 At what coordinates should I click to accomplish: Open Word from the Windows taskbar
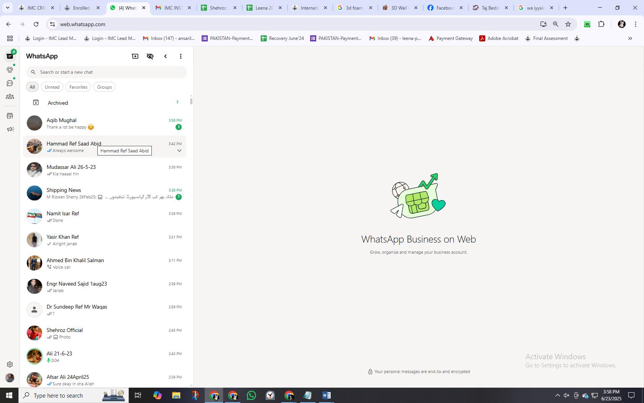pyautogui.click(x=326, y=395)
